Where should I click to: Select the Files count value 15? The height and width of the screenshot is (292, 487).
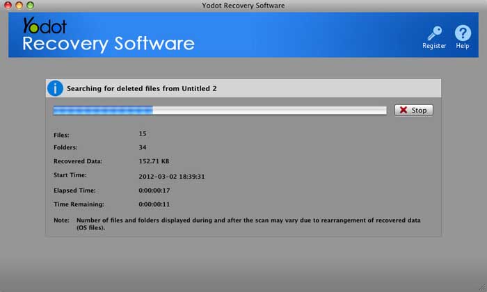[x=143, y=133]
